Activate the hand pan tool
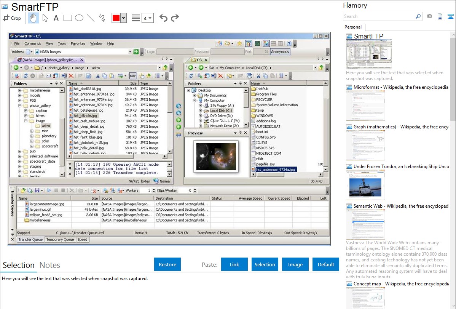Screen dimensions: 456x309 tap(33, 18)
